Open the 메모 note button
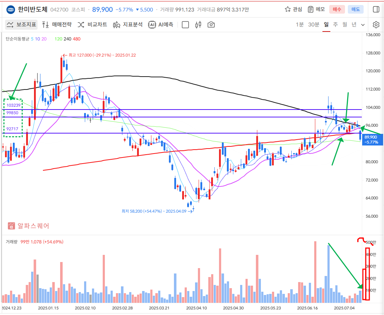Image resolution: width=384 pixels, height=315 pixels. pos(316,9)
